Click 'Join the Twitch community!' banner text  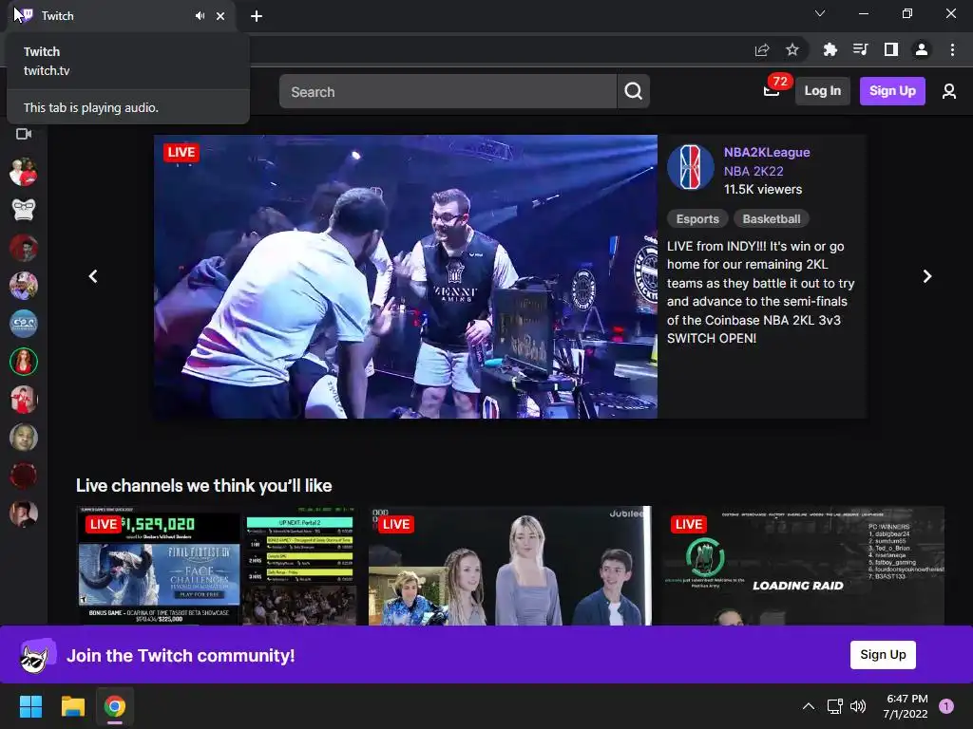181,655
